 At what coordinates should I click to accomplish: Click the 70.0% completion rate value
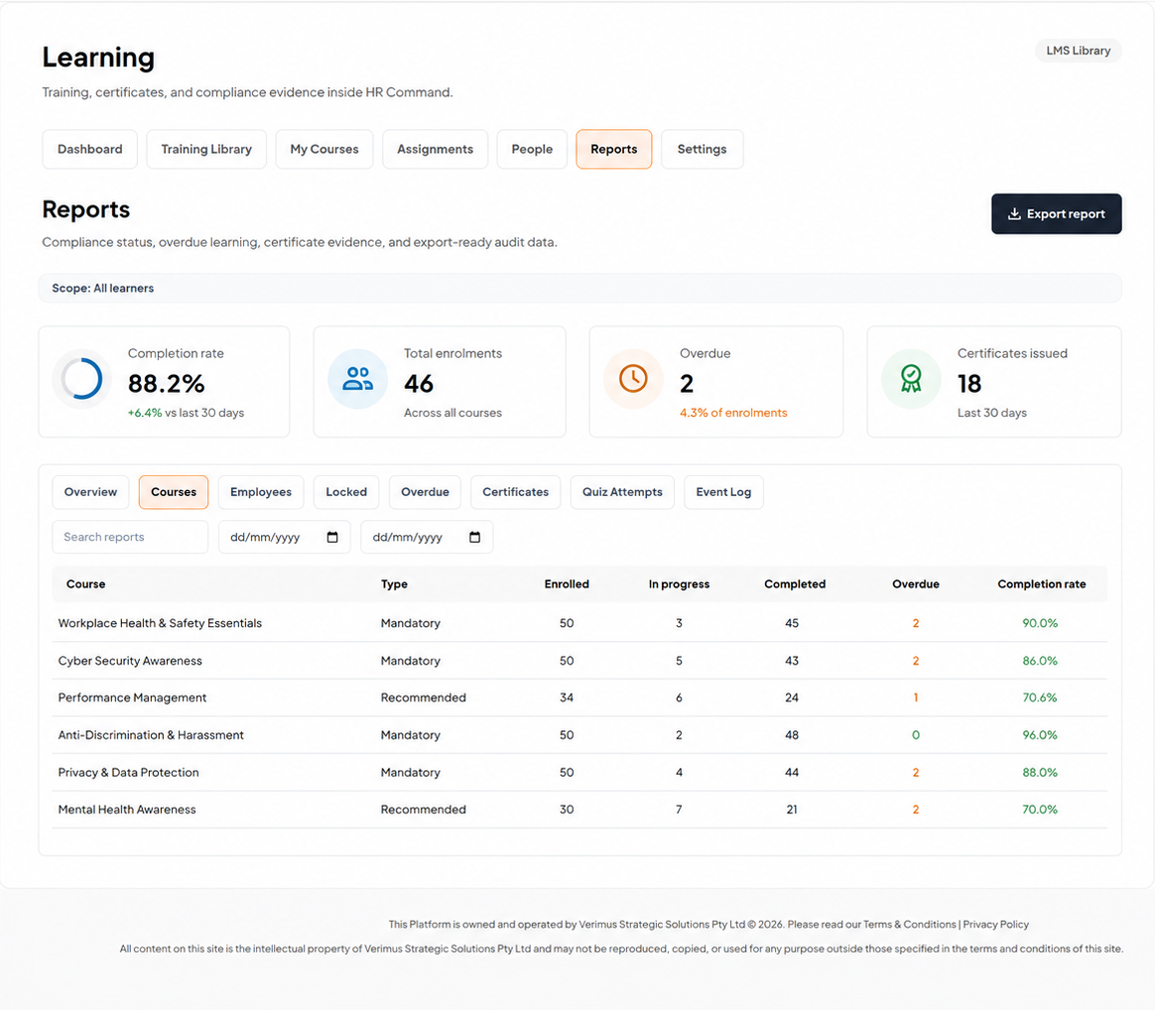(1039, 810)
